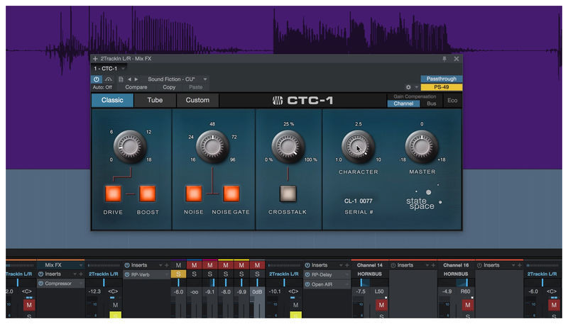The width and height of the screenshot is (568, 324).
Task: Open Compressor insert dropdown arrow
Action: [81, 284]
